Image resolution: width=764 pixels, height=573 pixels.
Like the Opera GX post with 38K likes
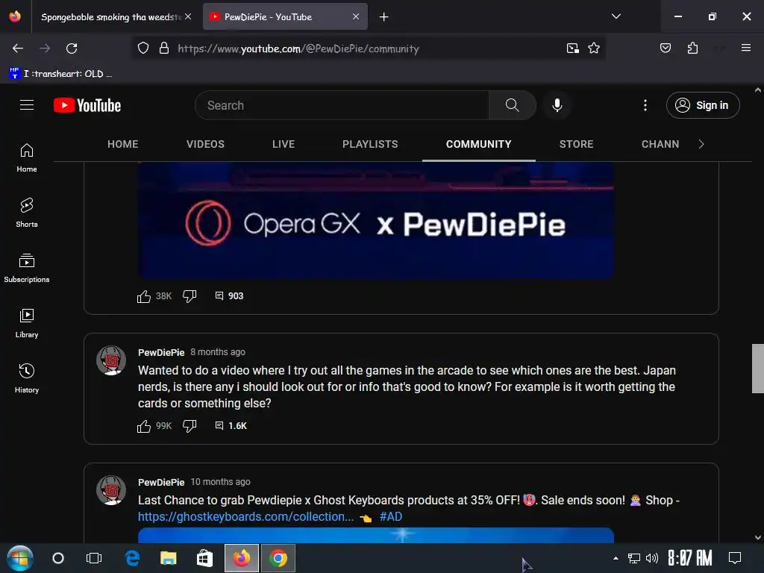point(144,296)
